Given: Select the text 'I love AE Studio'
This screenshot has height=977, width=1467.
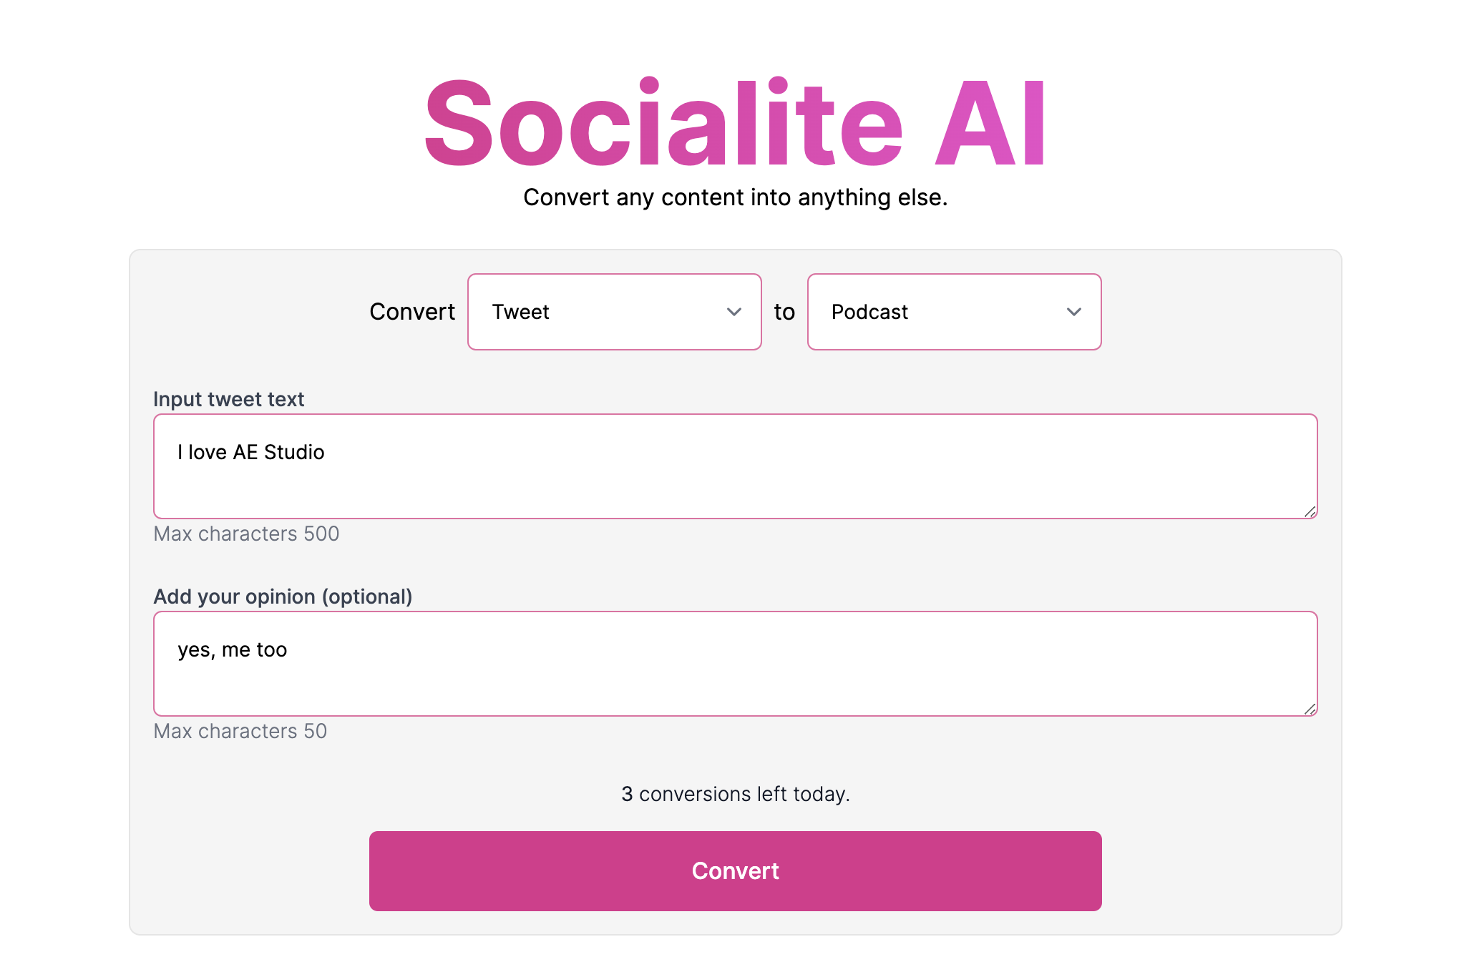Looking at the screenshot, I should [251, 452].
